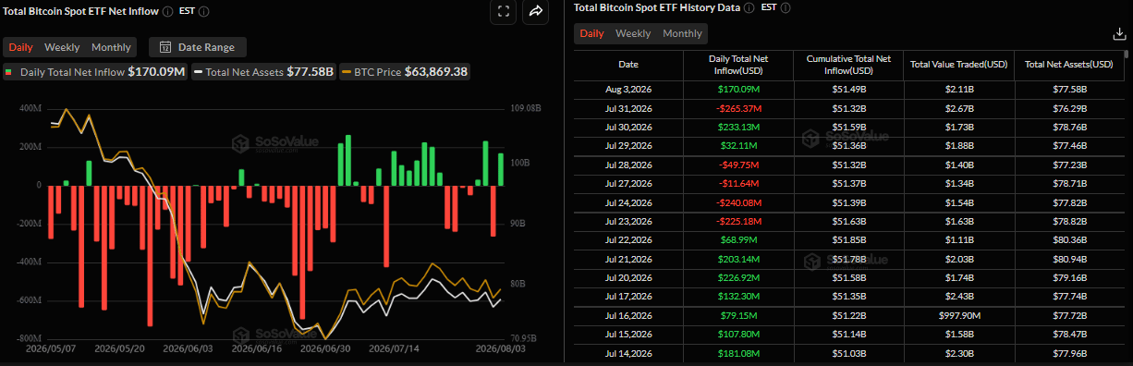Open the info icon next to chart EST
The width and height of the screenshot is (1133, 366).
pyautogui.click(x=203, y=12)
